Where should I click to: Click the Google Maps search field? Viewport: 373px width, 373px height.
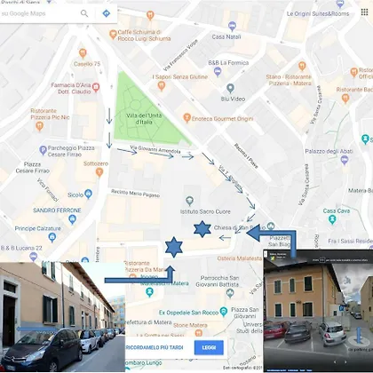point(38,13)
